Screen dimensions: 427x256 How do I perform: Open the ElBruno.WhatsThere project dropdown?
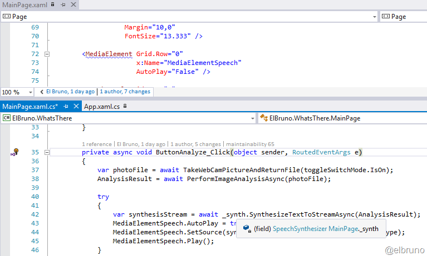point(252,118)
